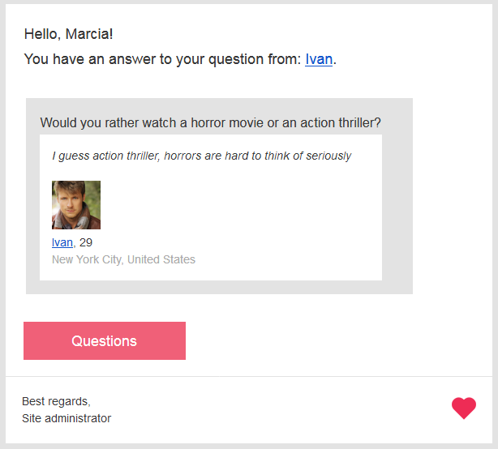This screenshot has width=498, height=449.
Task: Click the red heart icon in the footer
Action: point(464,408)
